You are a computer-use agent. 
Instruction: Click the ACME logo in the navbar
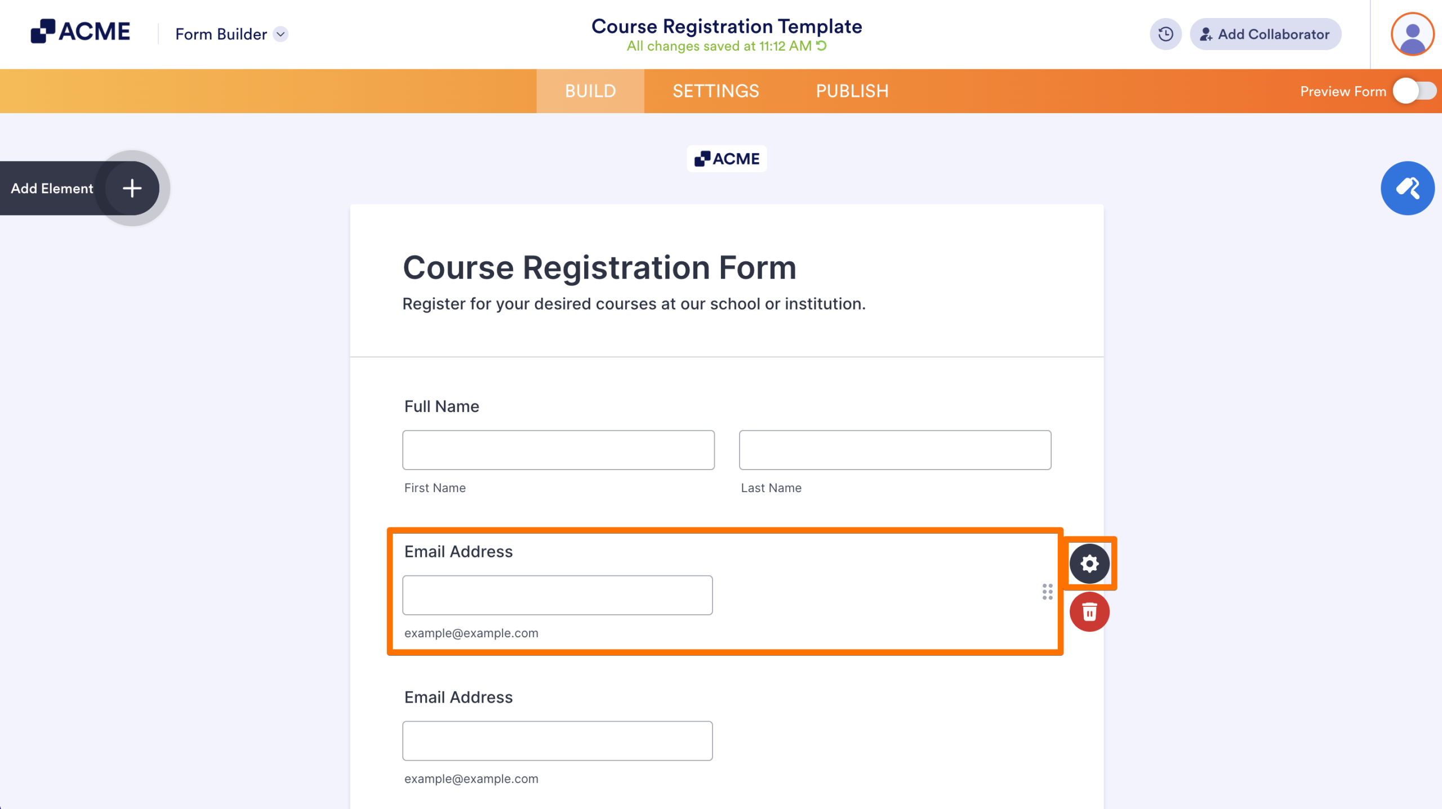[81, 31]
